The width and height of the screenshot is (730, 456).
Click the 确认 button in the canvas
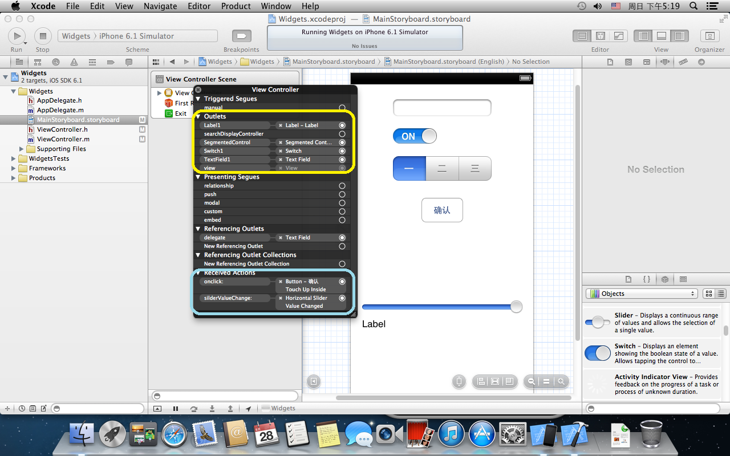442,210
